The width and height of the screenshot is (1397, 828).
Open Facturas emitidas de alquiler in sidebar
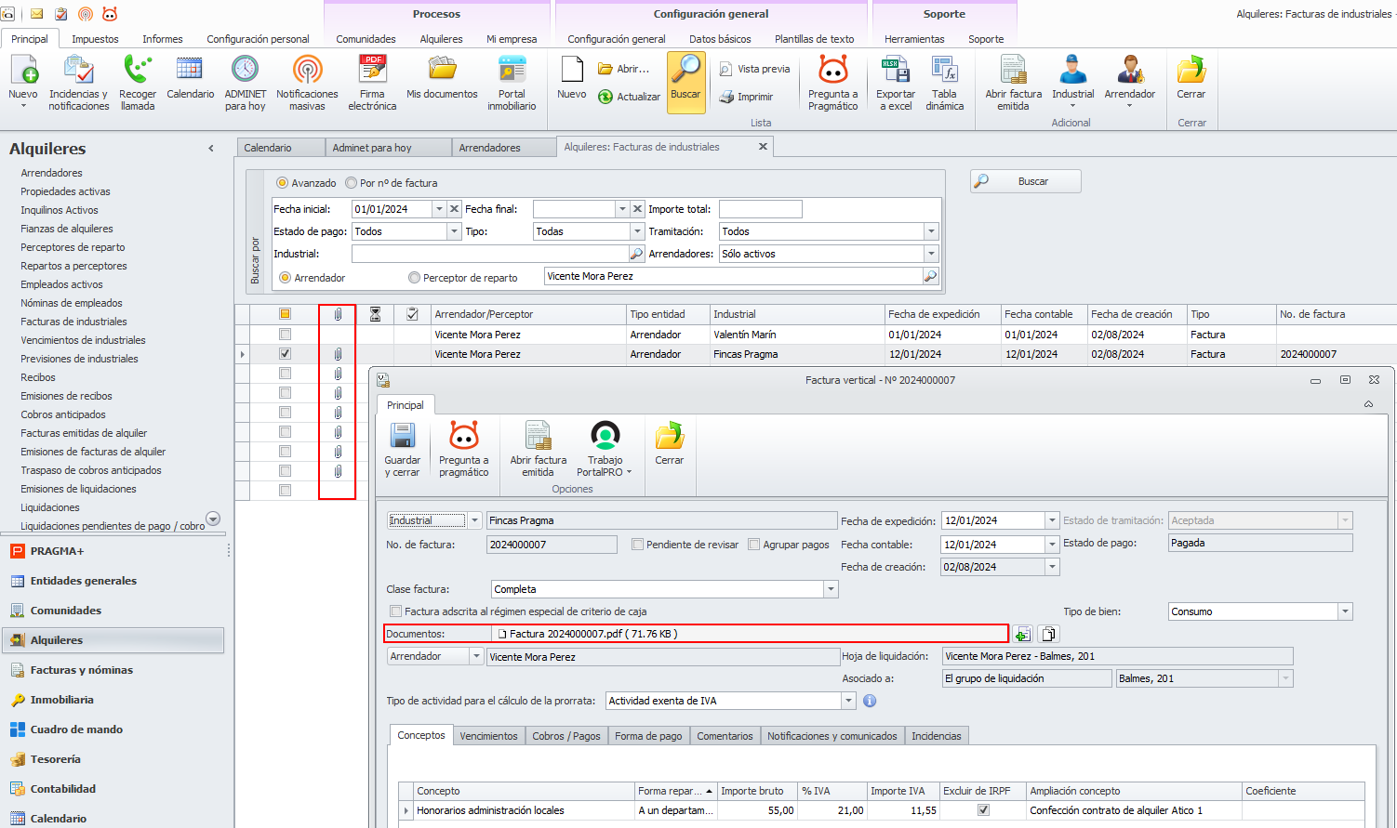[x=84, y=433]
